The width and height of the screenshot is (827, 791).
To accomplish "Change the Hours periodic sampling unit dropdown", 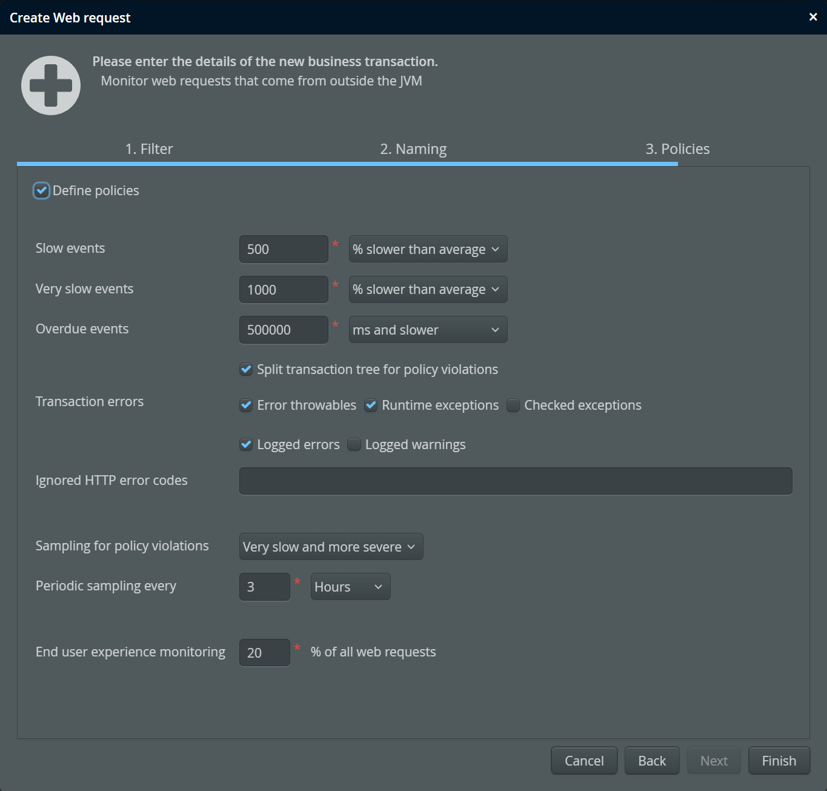I will [350, 587].
